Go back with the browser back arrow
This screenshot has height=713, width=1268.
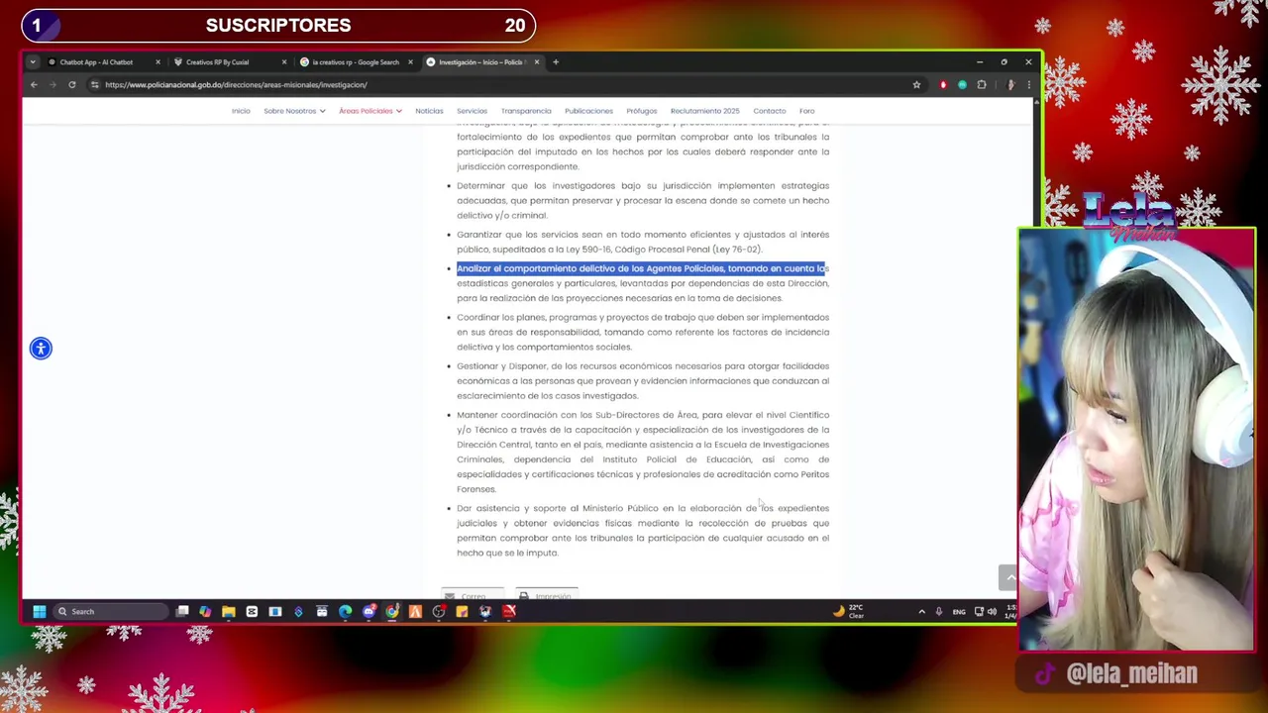pos(34,85)
